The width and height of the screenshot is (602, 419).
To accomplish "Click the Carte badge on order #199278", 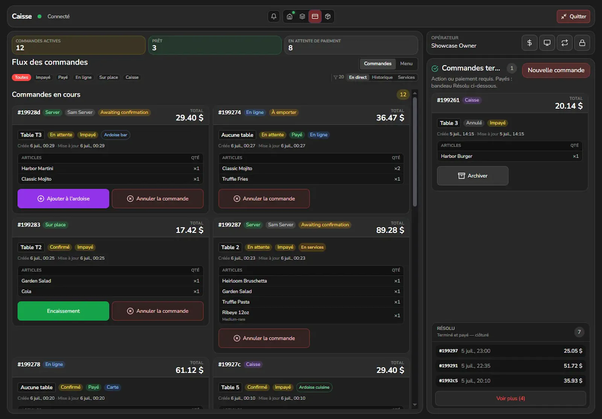I will [112, 387].
